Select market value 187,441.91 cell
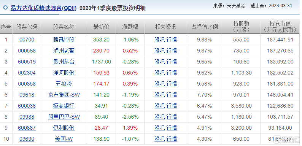 click(x=280, y=40)
